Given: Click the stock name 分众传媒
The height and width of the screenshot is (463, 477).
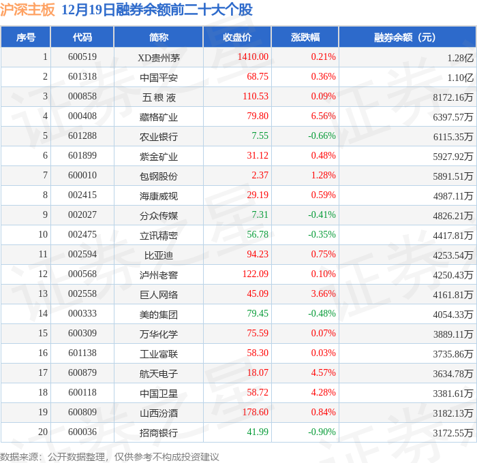Looking at the screenshot, I should (x=159, y=216).
